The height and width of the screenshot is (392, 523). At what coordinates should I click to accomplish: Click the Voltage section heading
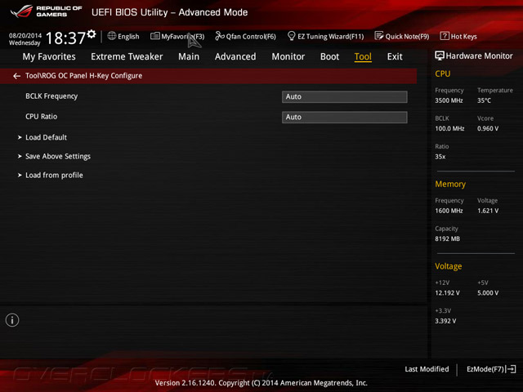[449, 266]
